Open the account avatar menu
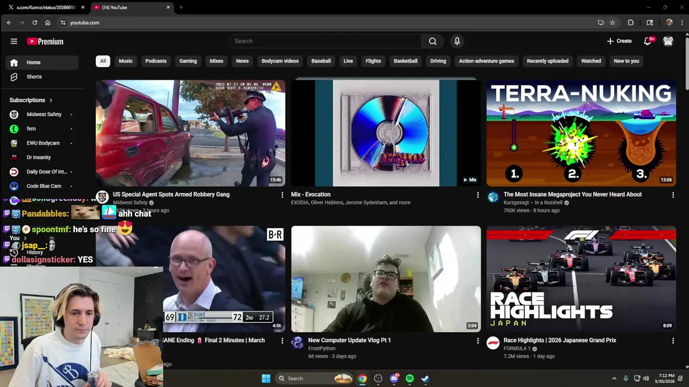 [x=668, y=41]
